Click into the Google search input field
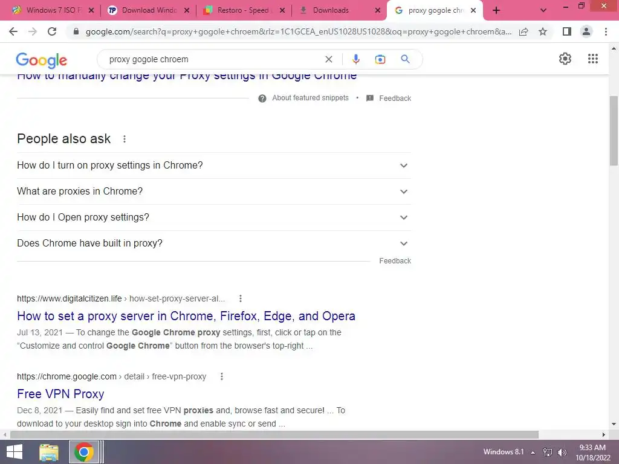The image size is (619, 464). tap(213, 59)
